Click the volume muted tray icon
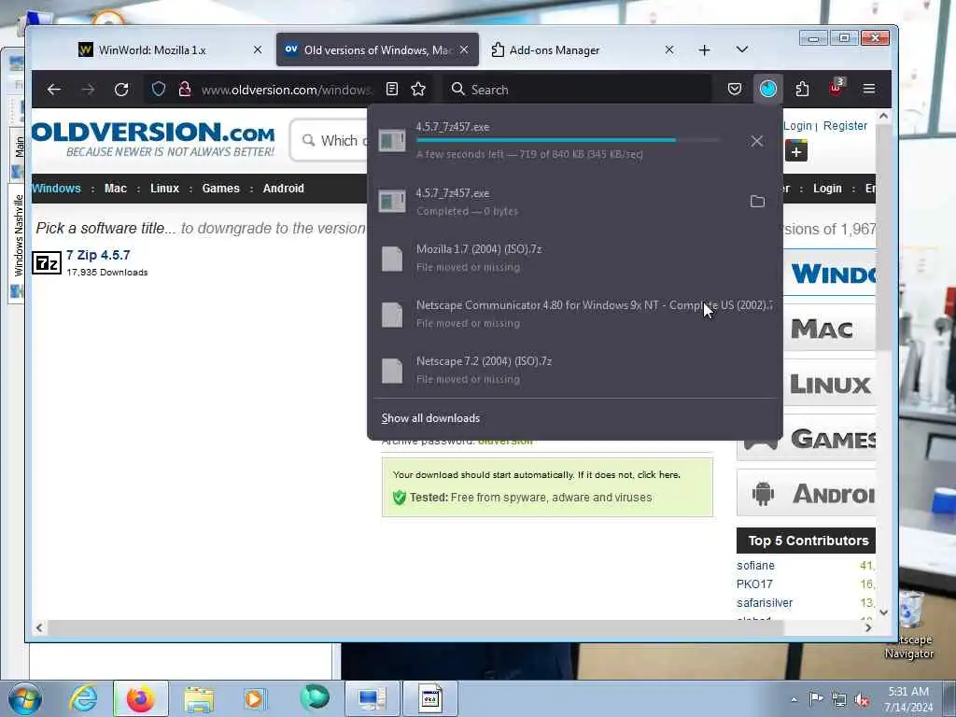Image resolution: width=956 pixels, height=717 pixels. (862, 700)
